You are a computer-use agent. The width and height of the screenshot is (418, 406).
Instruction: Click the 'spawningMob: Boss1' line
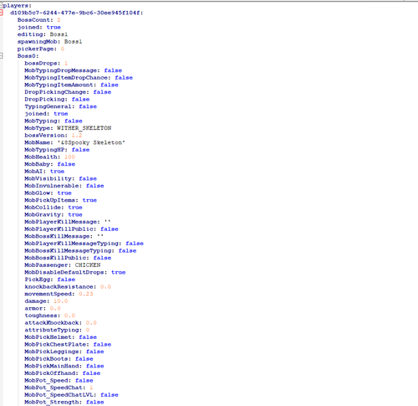[49, 42]
